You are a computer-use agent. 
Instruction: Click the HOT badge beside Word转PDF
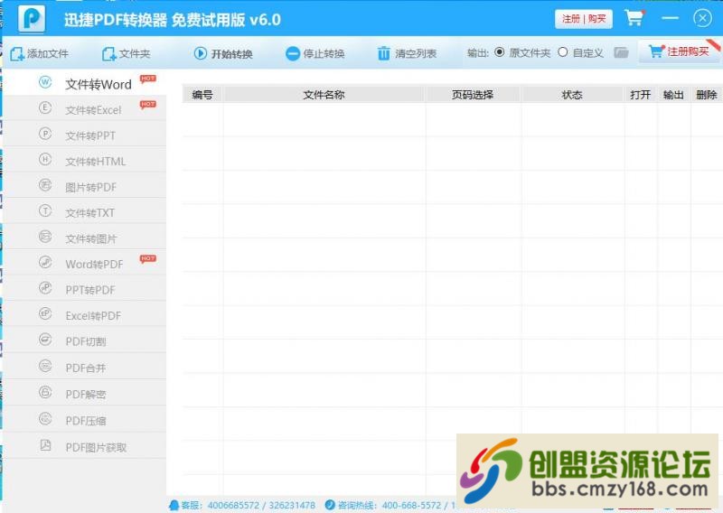(148, 258)
